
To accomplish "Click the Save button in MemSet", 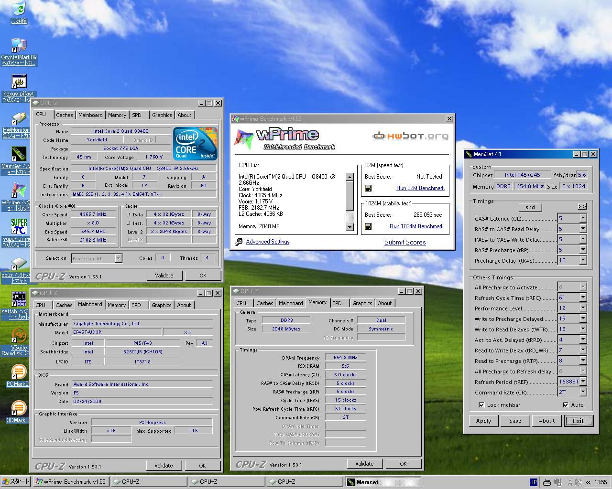I will 515,421.
